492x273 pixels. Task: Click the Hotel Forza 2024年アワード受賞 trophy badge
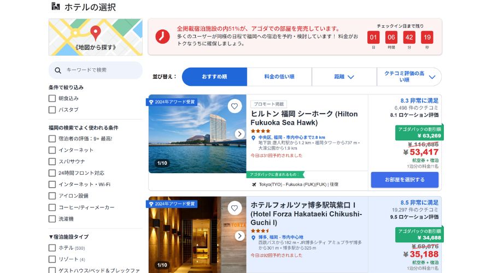172,204
